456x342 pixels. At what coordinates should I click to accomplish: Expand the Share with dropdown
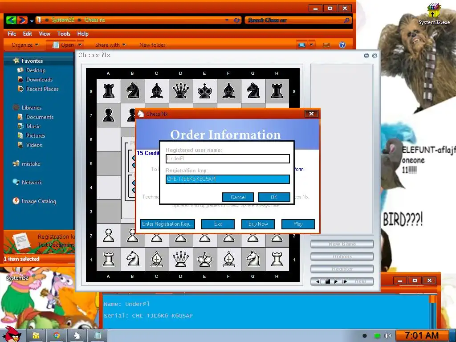click(x=110, y=45)
